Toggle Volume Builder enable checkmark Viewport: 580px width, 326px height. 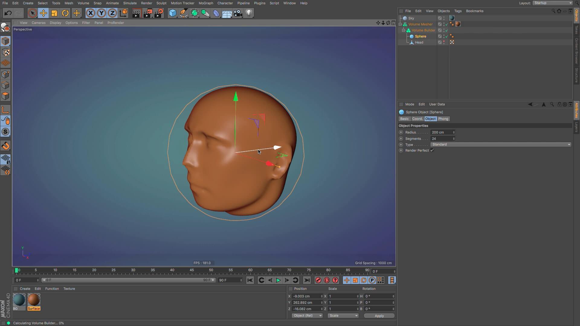pyautogui.click(x=447, y=30)
